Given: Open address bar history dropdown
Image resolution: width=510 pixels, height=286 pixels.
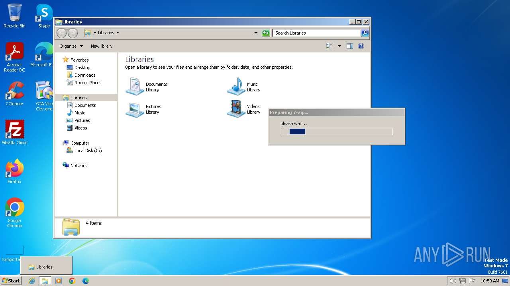Looking at the screenshot, I should [256, 33].
